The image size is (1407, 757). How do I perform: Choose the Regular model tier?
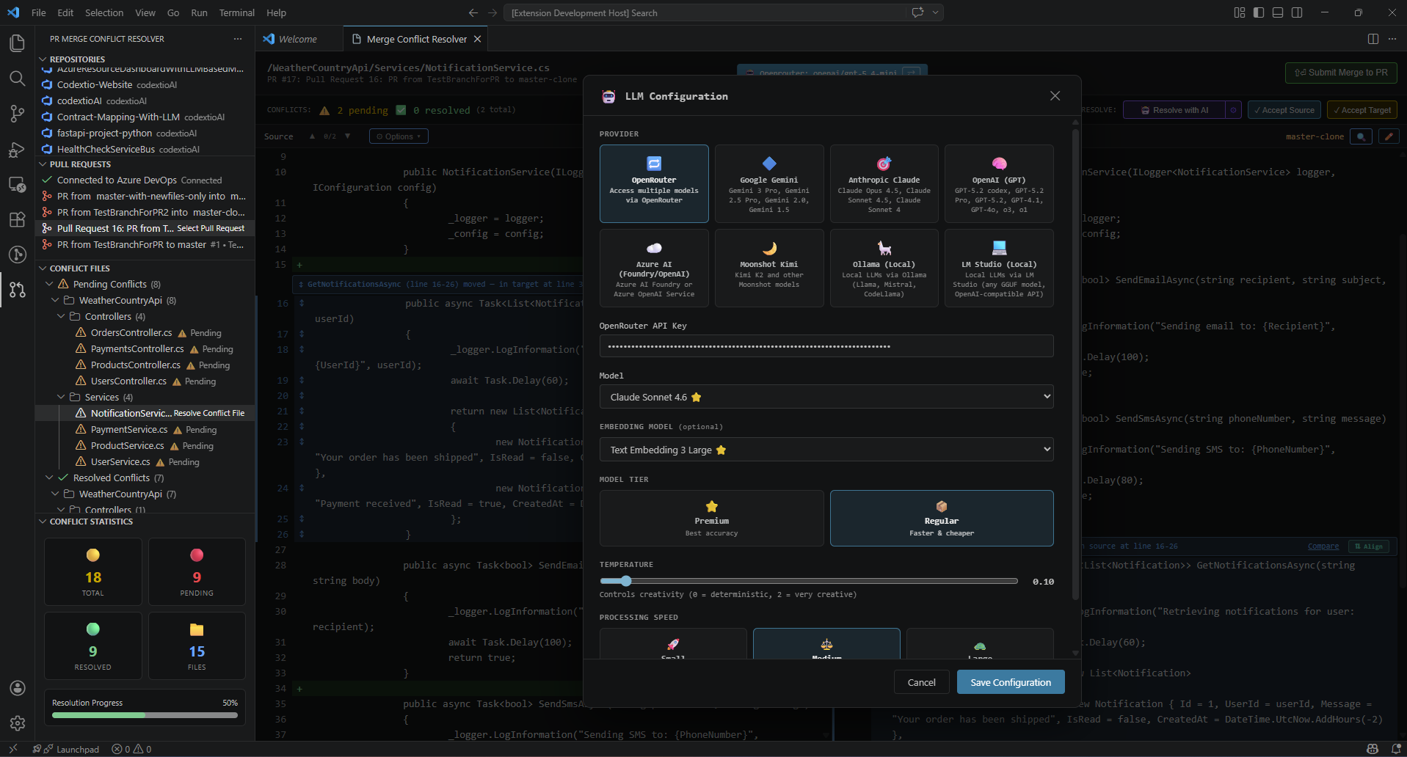coord(942,518)
